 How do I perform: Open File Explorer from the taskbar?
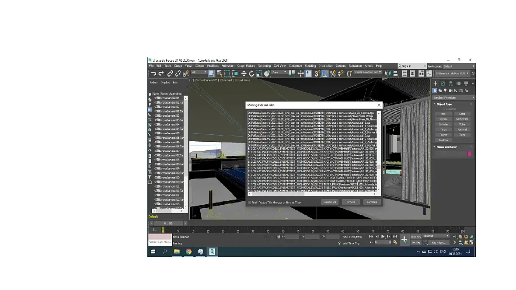click(177, 252)
